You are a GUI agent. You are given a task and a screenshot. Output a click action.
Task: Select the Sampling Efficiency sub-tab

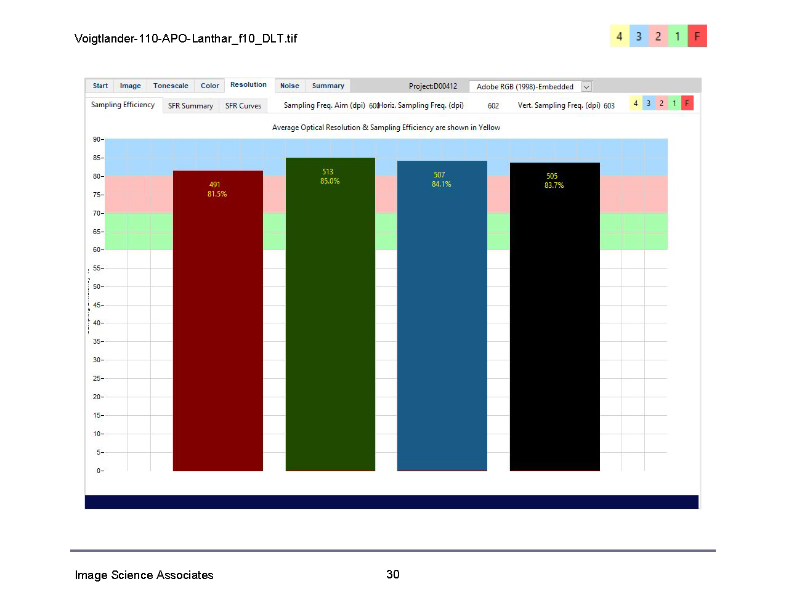click(123, 105)
